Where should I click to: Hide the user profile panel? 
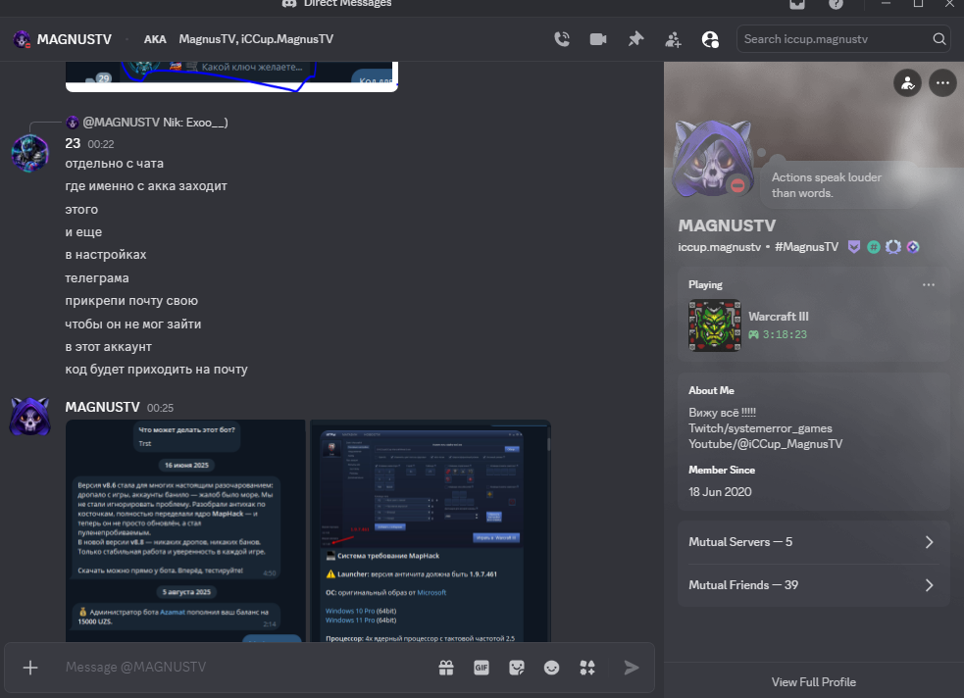click(x=710, y=40)
